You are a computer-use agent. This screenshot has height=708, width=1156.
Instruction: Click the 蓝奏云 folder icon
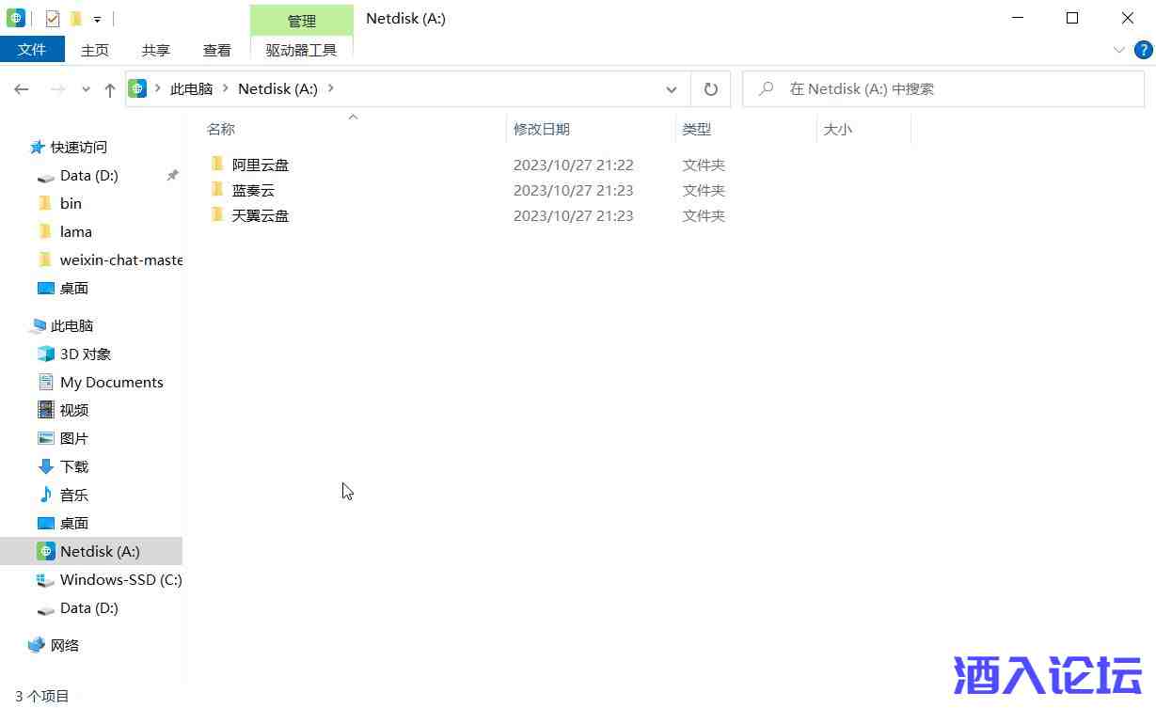coord(217,189)
